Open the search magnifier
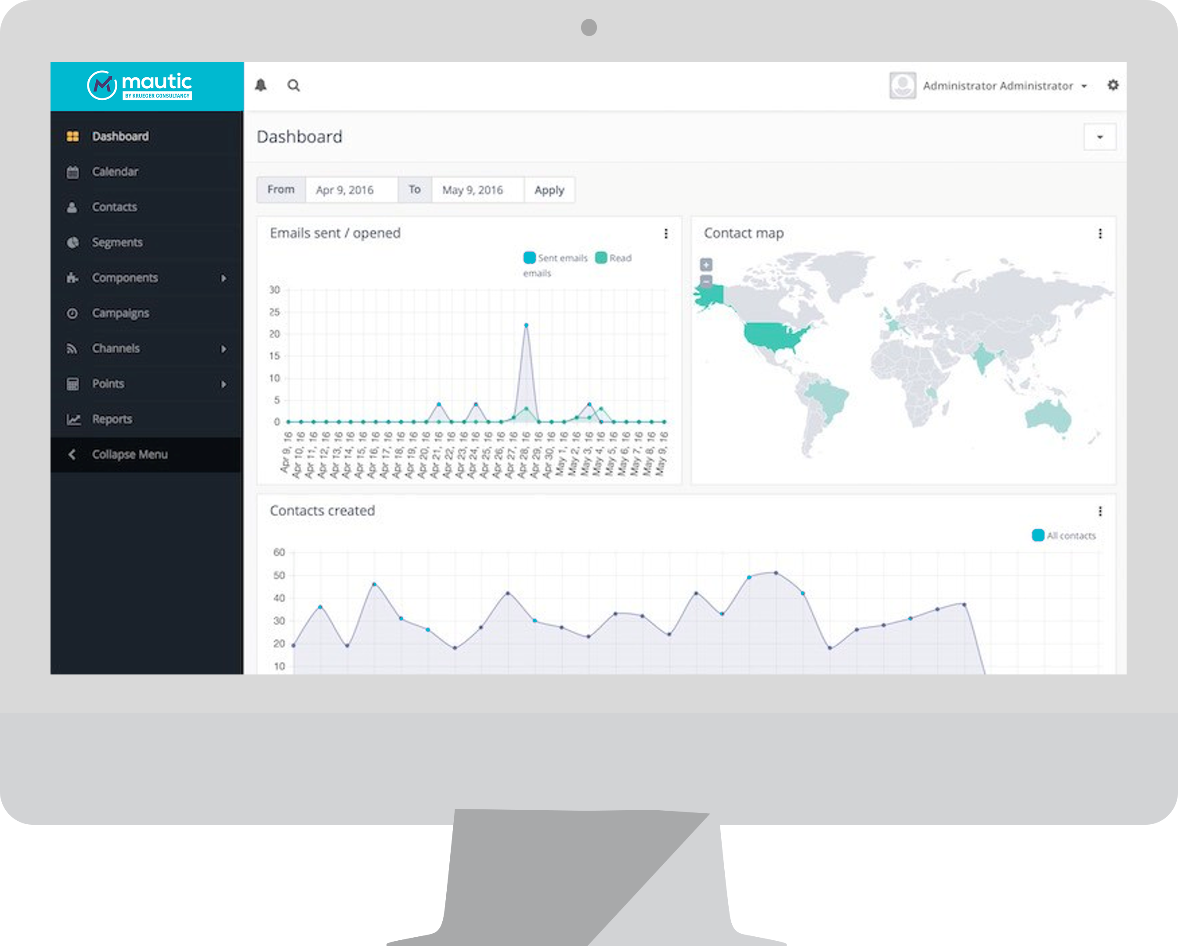Viewport: 1178px width, 946px height. tap(293, 85)
